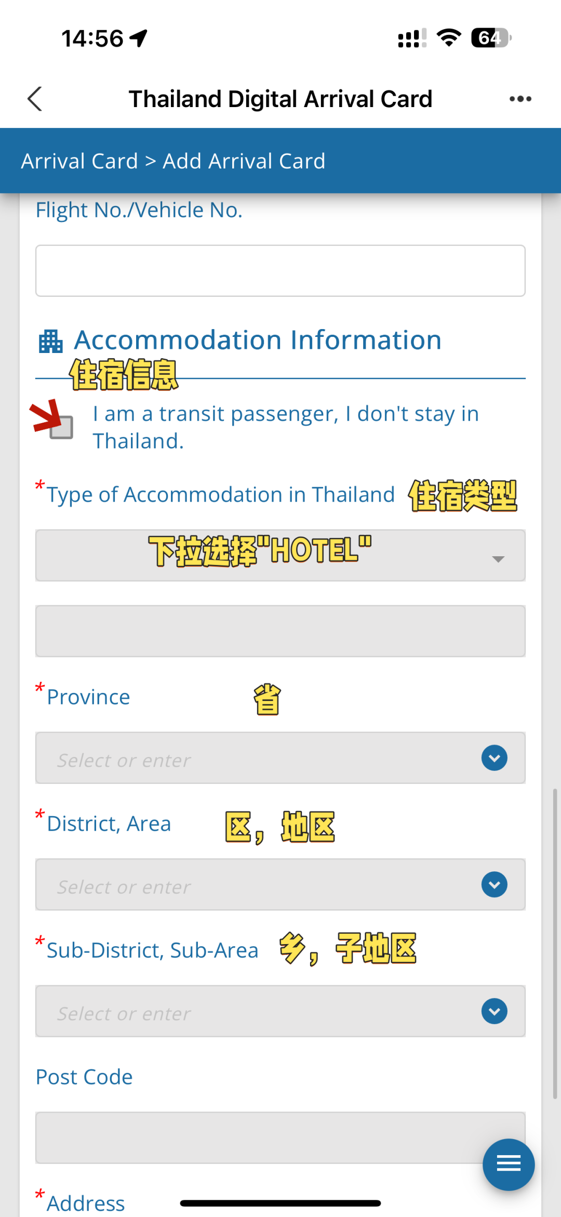This screenshot has height=1217, width=561.
Task: Tap the Accommodation Information building icon
Action: (x=51, y=342)
